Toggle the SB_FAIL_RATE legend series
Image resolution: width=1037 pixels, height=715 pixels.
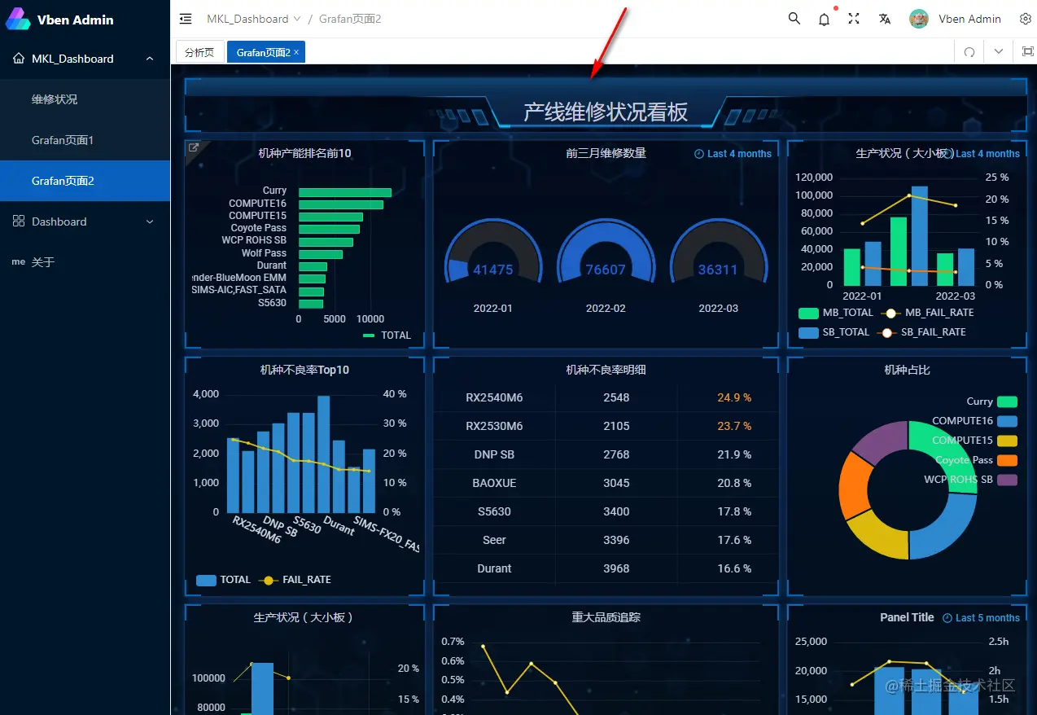[x=922, y=332]
